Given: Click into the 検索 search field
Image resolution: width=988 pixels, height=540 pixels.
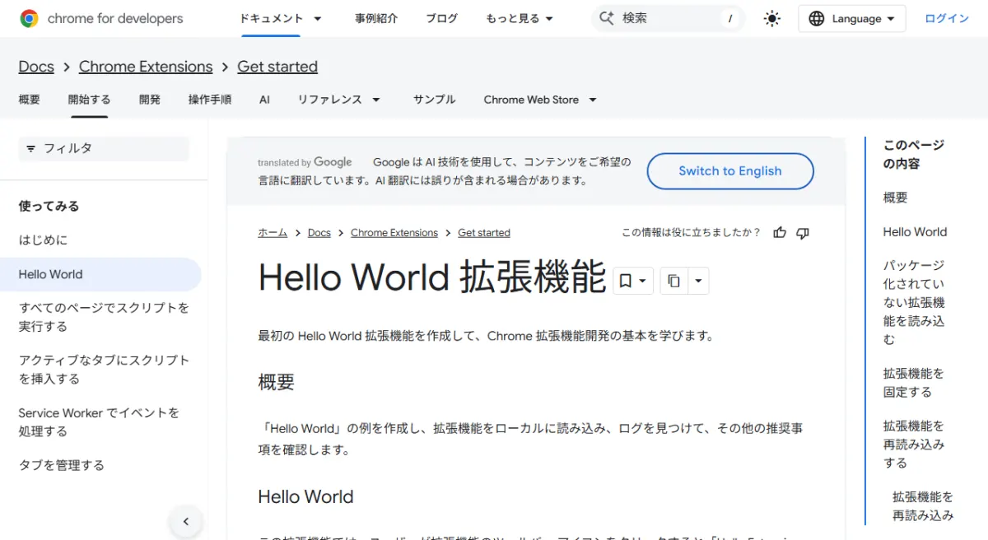Looking at the screenshot, I should tap(668, 18).
